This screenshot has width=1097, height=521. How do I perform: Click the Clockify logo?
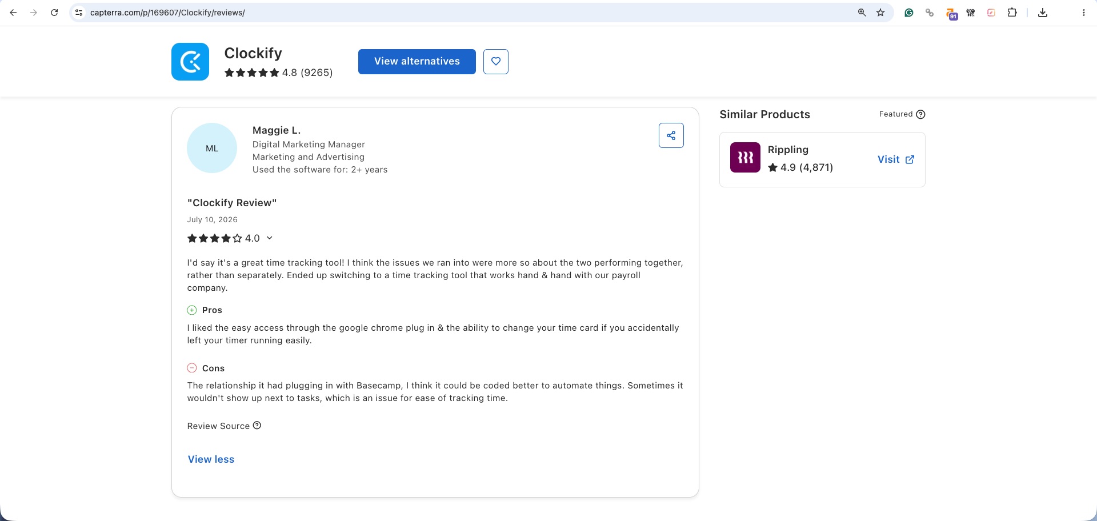[x=190, y=62]
